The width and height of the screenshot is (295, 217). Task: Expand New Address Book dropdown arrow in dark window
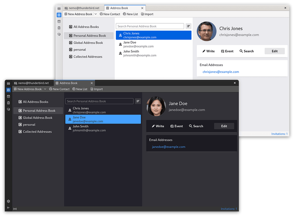(x=45, y=89)
